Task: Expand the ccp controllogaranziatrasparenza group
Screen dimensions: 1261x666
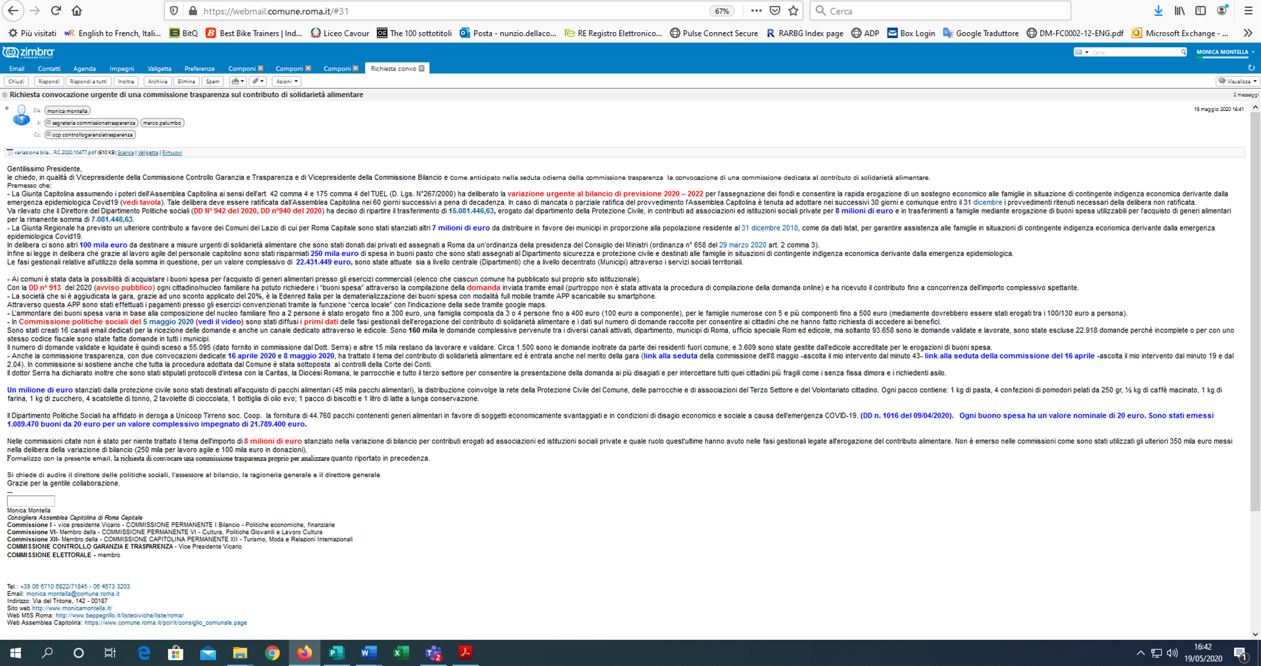Action: (49, 135)
